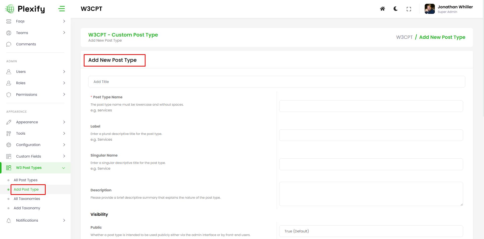The width and height of the screenshot is (484, 239).
Task: Focus the Description text area
Action: [371, 194]
